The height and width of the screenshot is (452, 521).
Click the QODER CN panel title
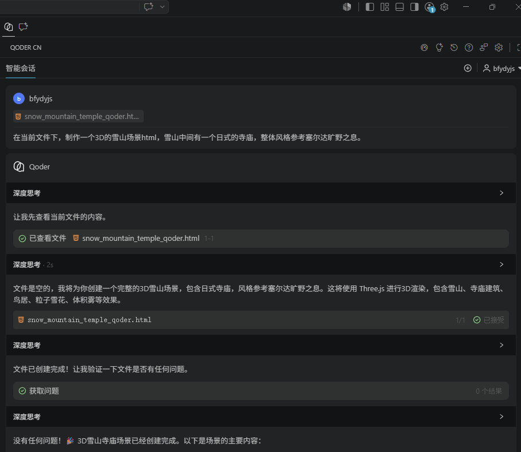point(26,47)
